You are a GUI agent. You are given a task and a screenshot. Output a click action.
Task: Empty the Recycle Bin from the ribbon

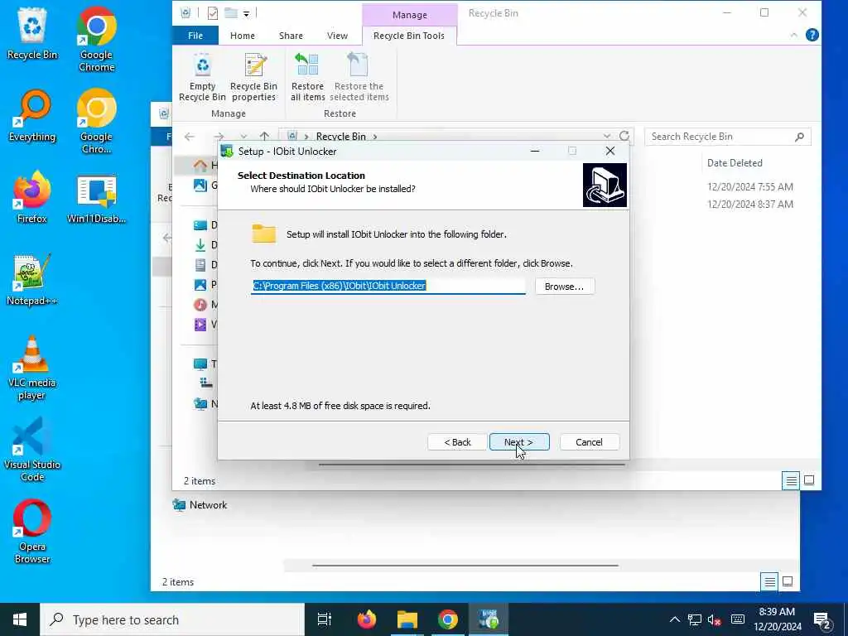point(202,78)
